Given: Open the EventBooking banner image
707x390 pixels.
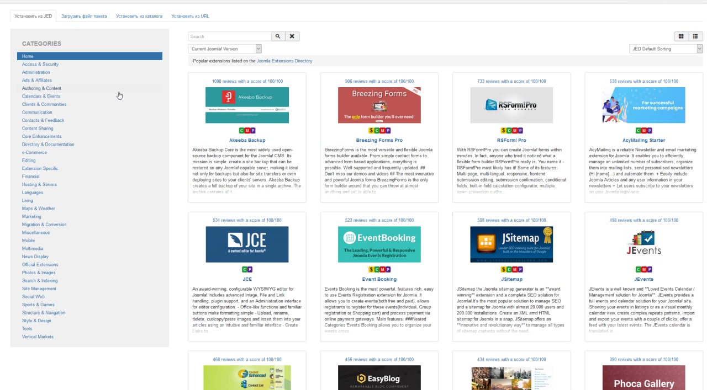Looking at the screenshot, I should coord(379,244).
